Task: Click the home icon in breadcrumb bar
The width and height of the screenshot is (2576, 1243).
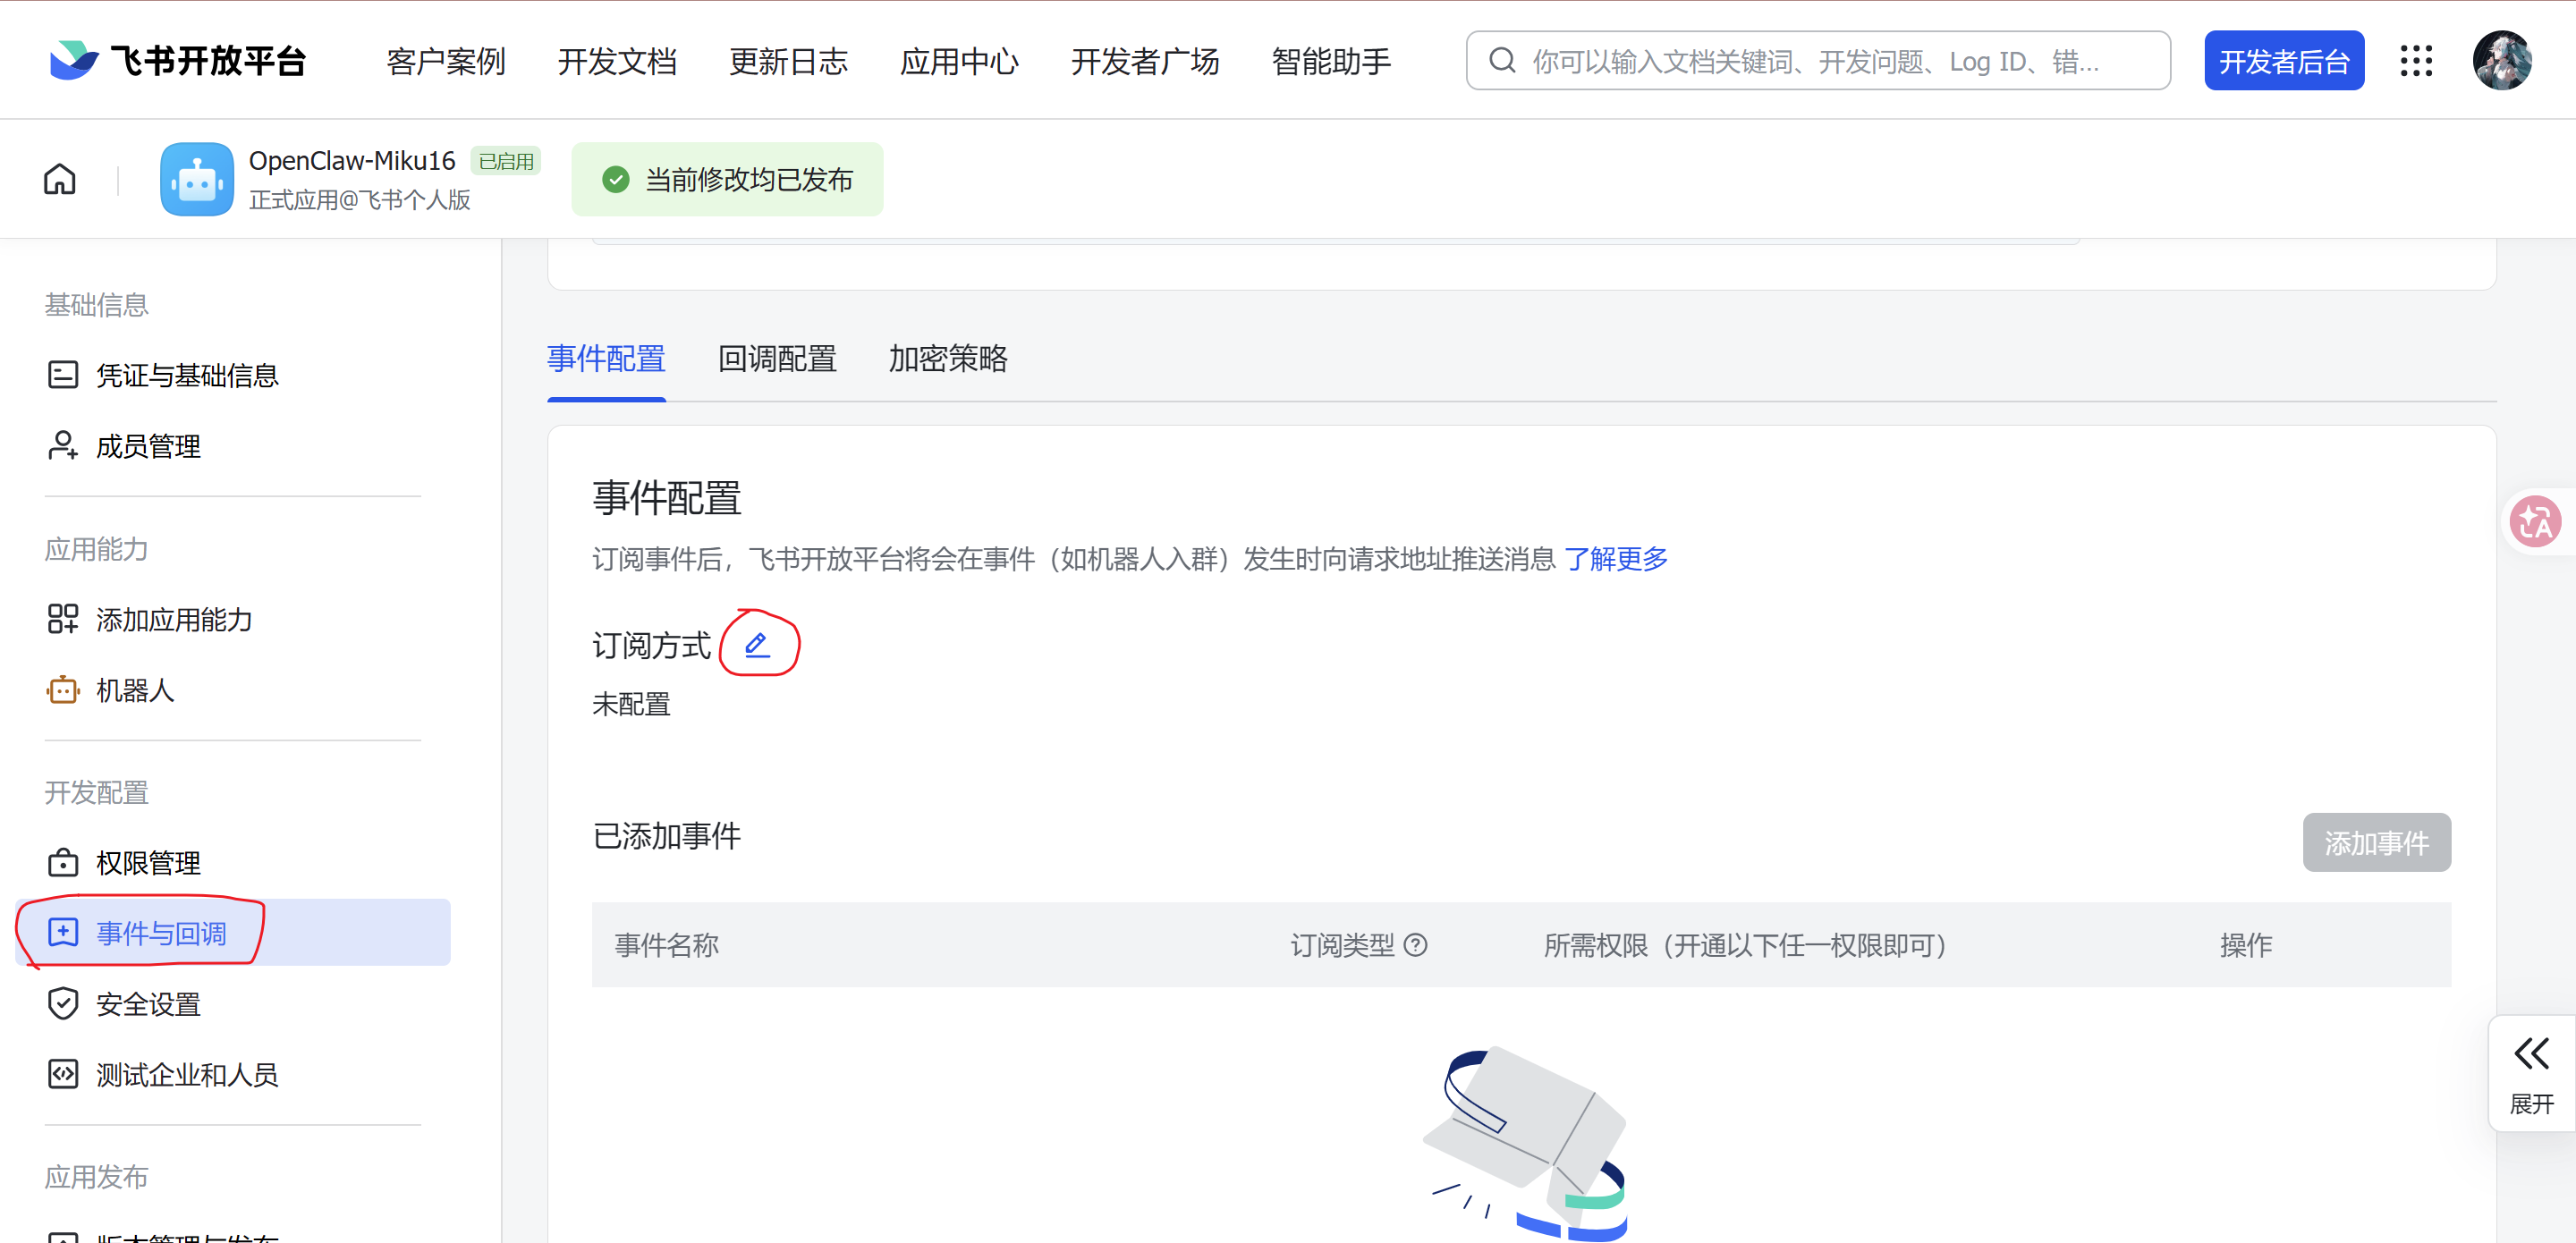Action: tap(60, 179)
